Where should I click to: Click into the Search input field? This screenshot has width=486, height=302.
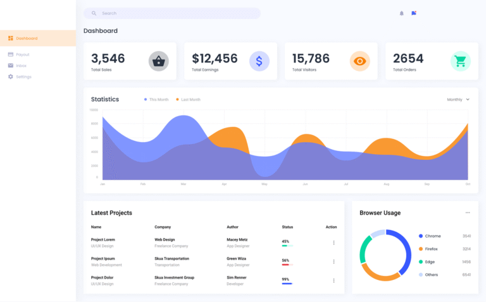(177, 13)
